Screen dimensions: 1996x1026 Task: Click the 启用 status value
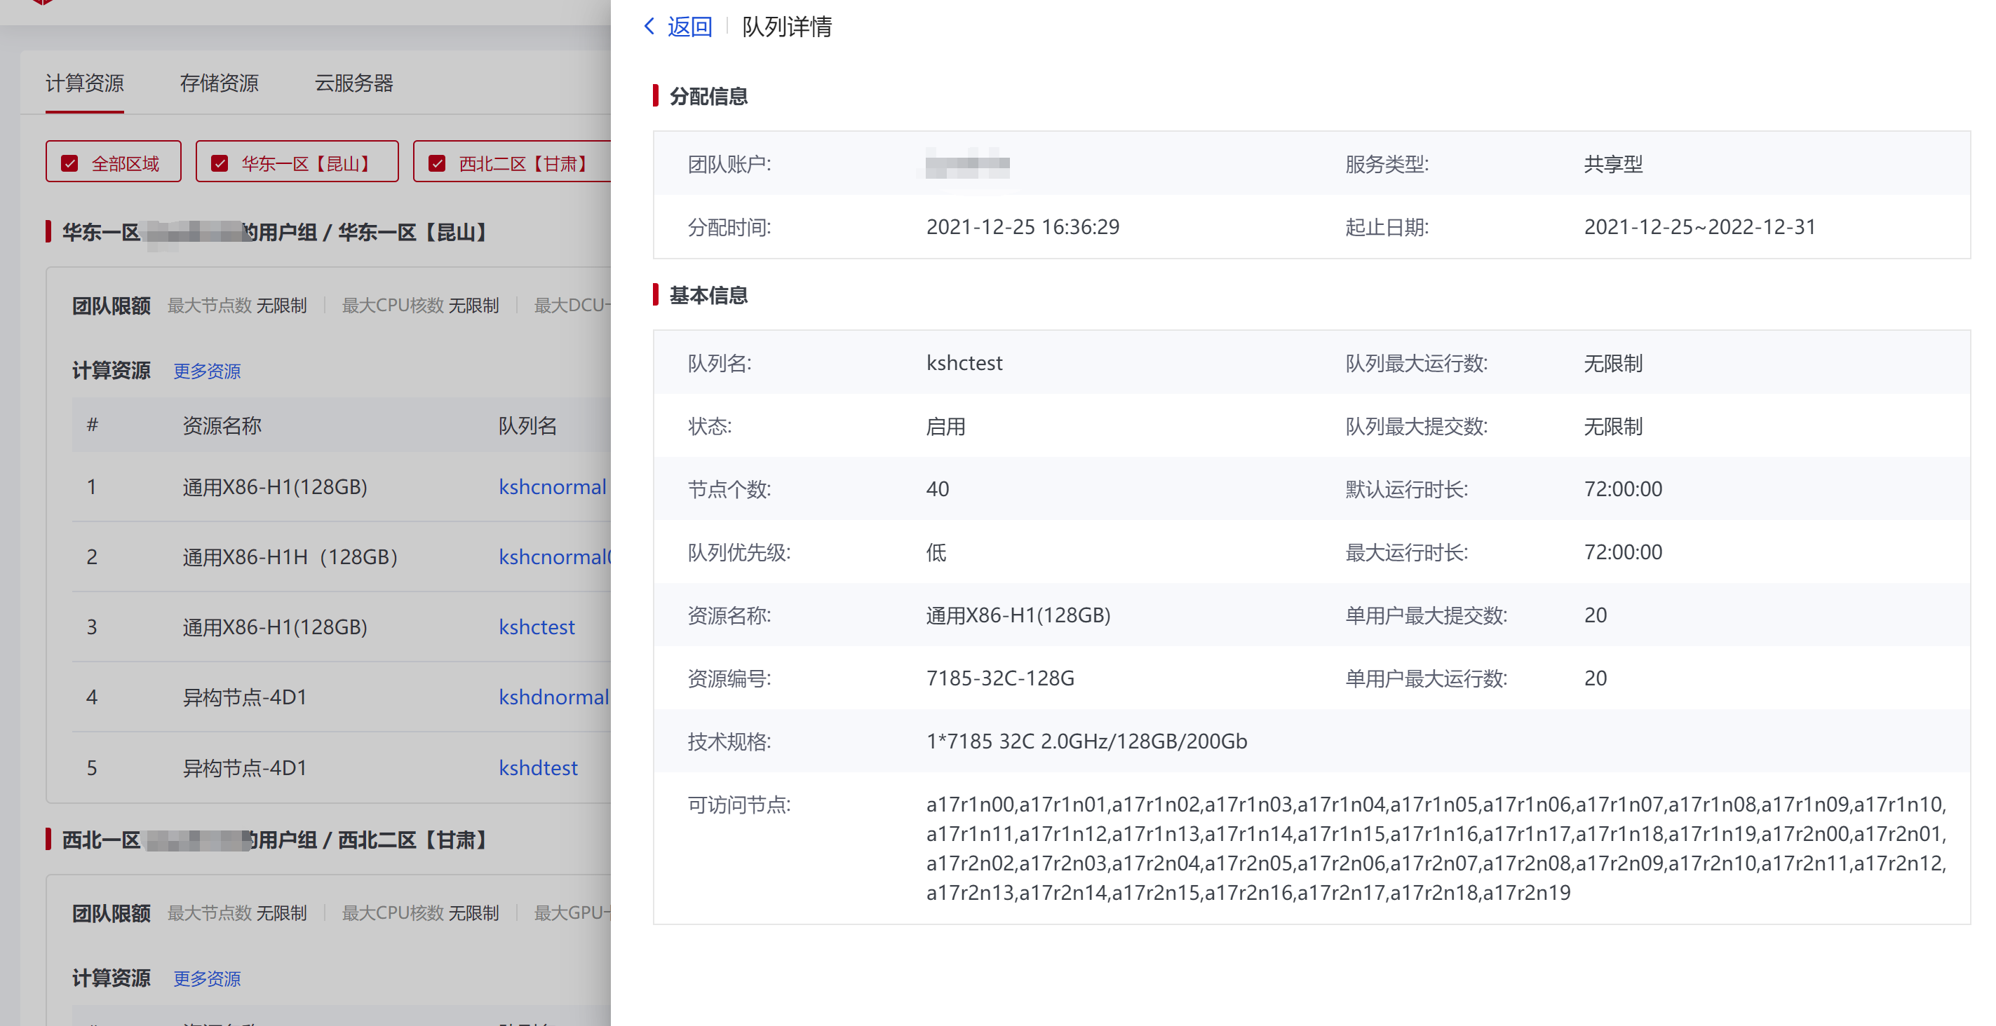pos(946,427)
